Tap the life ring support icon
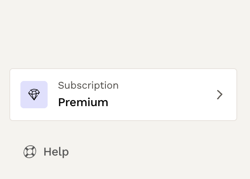250x179 pixels. coord(30,152)
